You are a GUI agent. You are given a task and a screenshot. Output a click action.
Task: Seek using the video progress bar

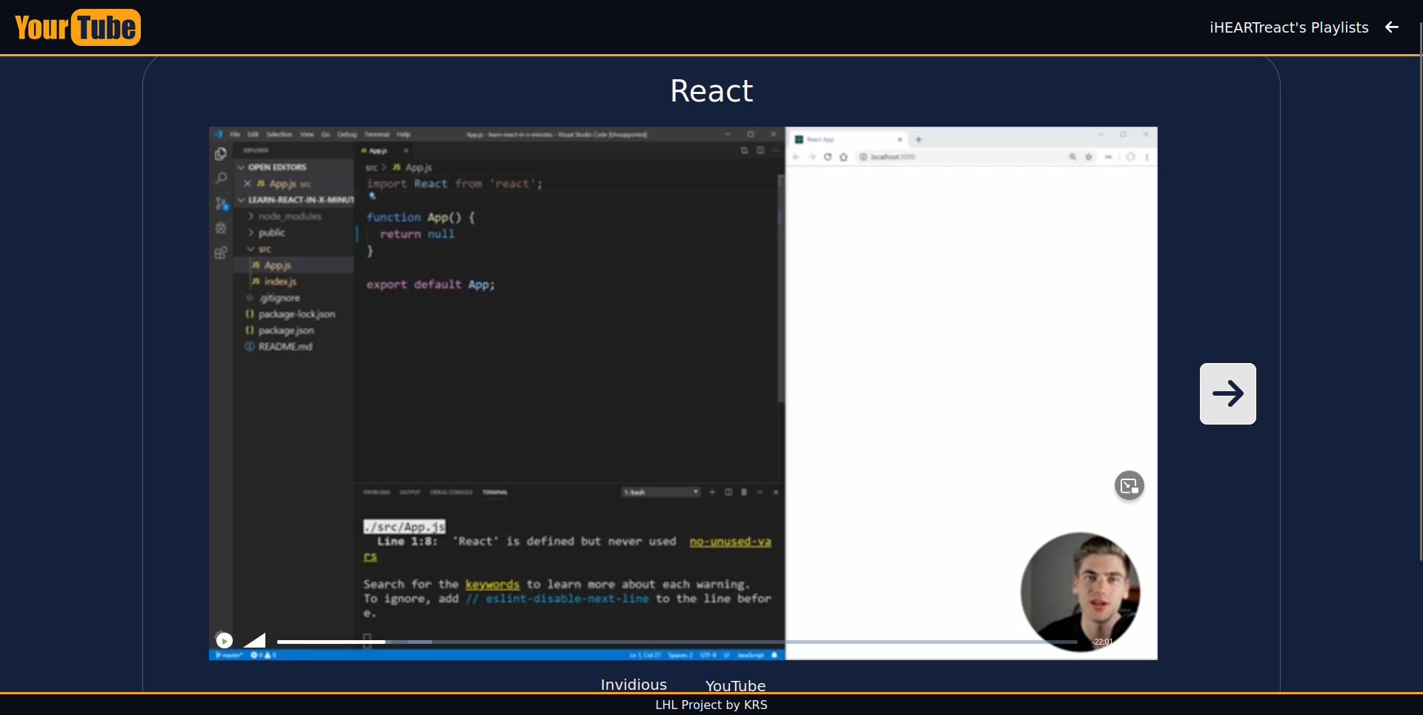[677, 642]
